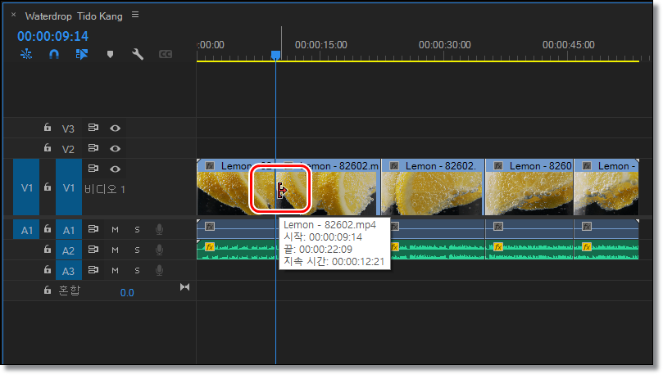Image resolution: width=663 pixels, height=383 pixels.
Task: Toggle insert sequence as nest button
Action: tap(26, 54)
